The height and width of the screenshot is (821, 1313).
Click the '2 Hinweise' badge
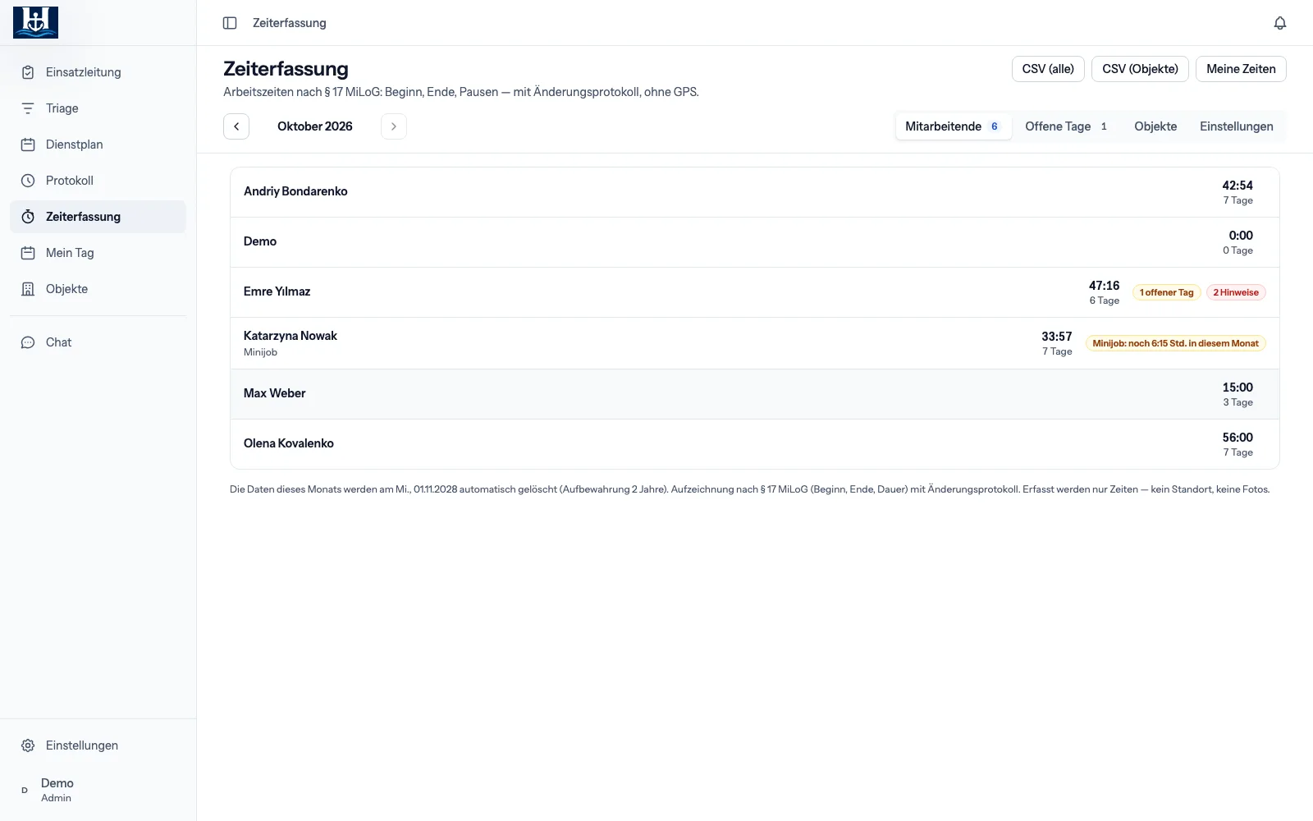point(1236,292)
